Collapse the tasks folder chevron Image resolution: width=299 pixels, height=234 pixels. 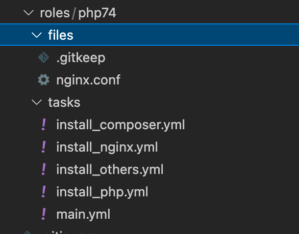(x=36, y=102)
